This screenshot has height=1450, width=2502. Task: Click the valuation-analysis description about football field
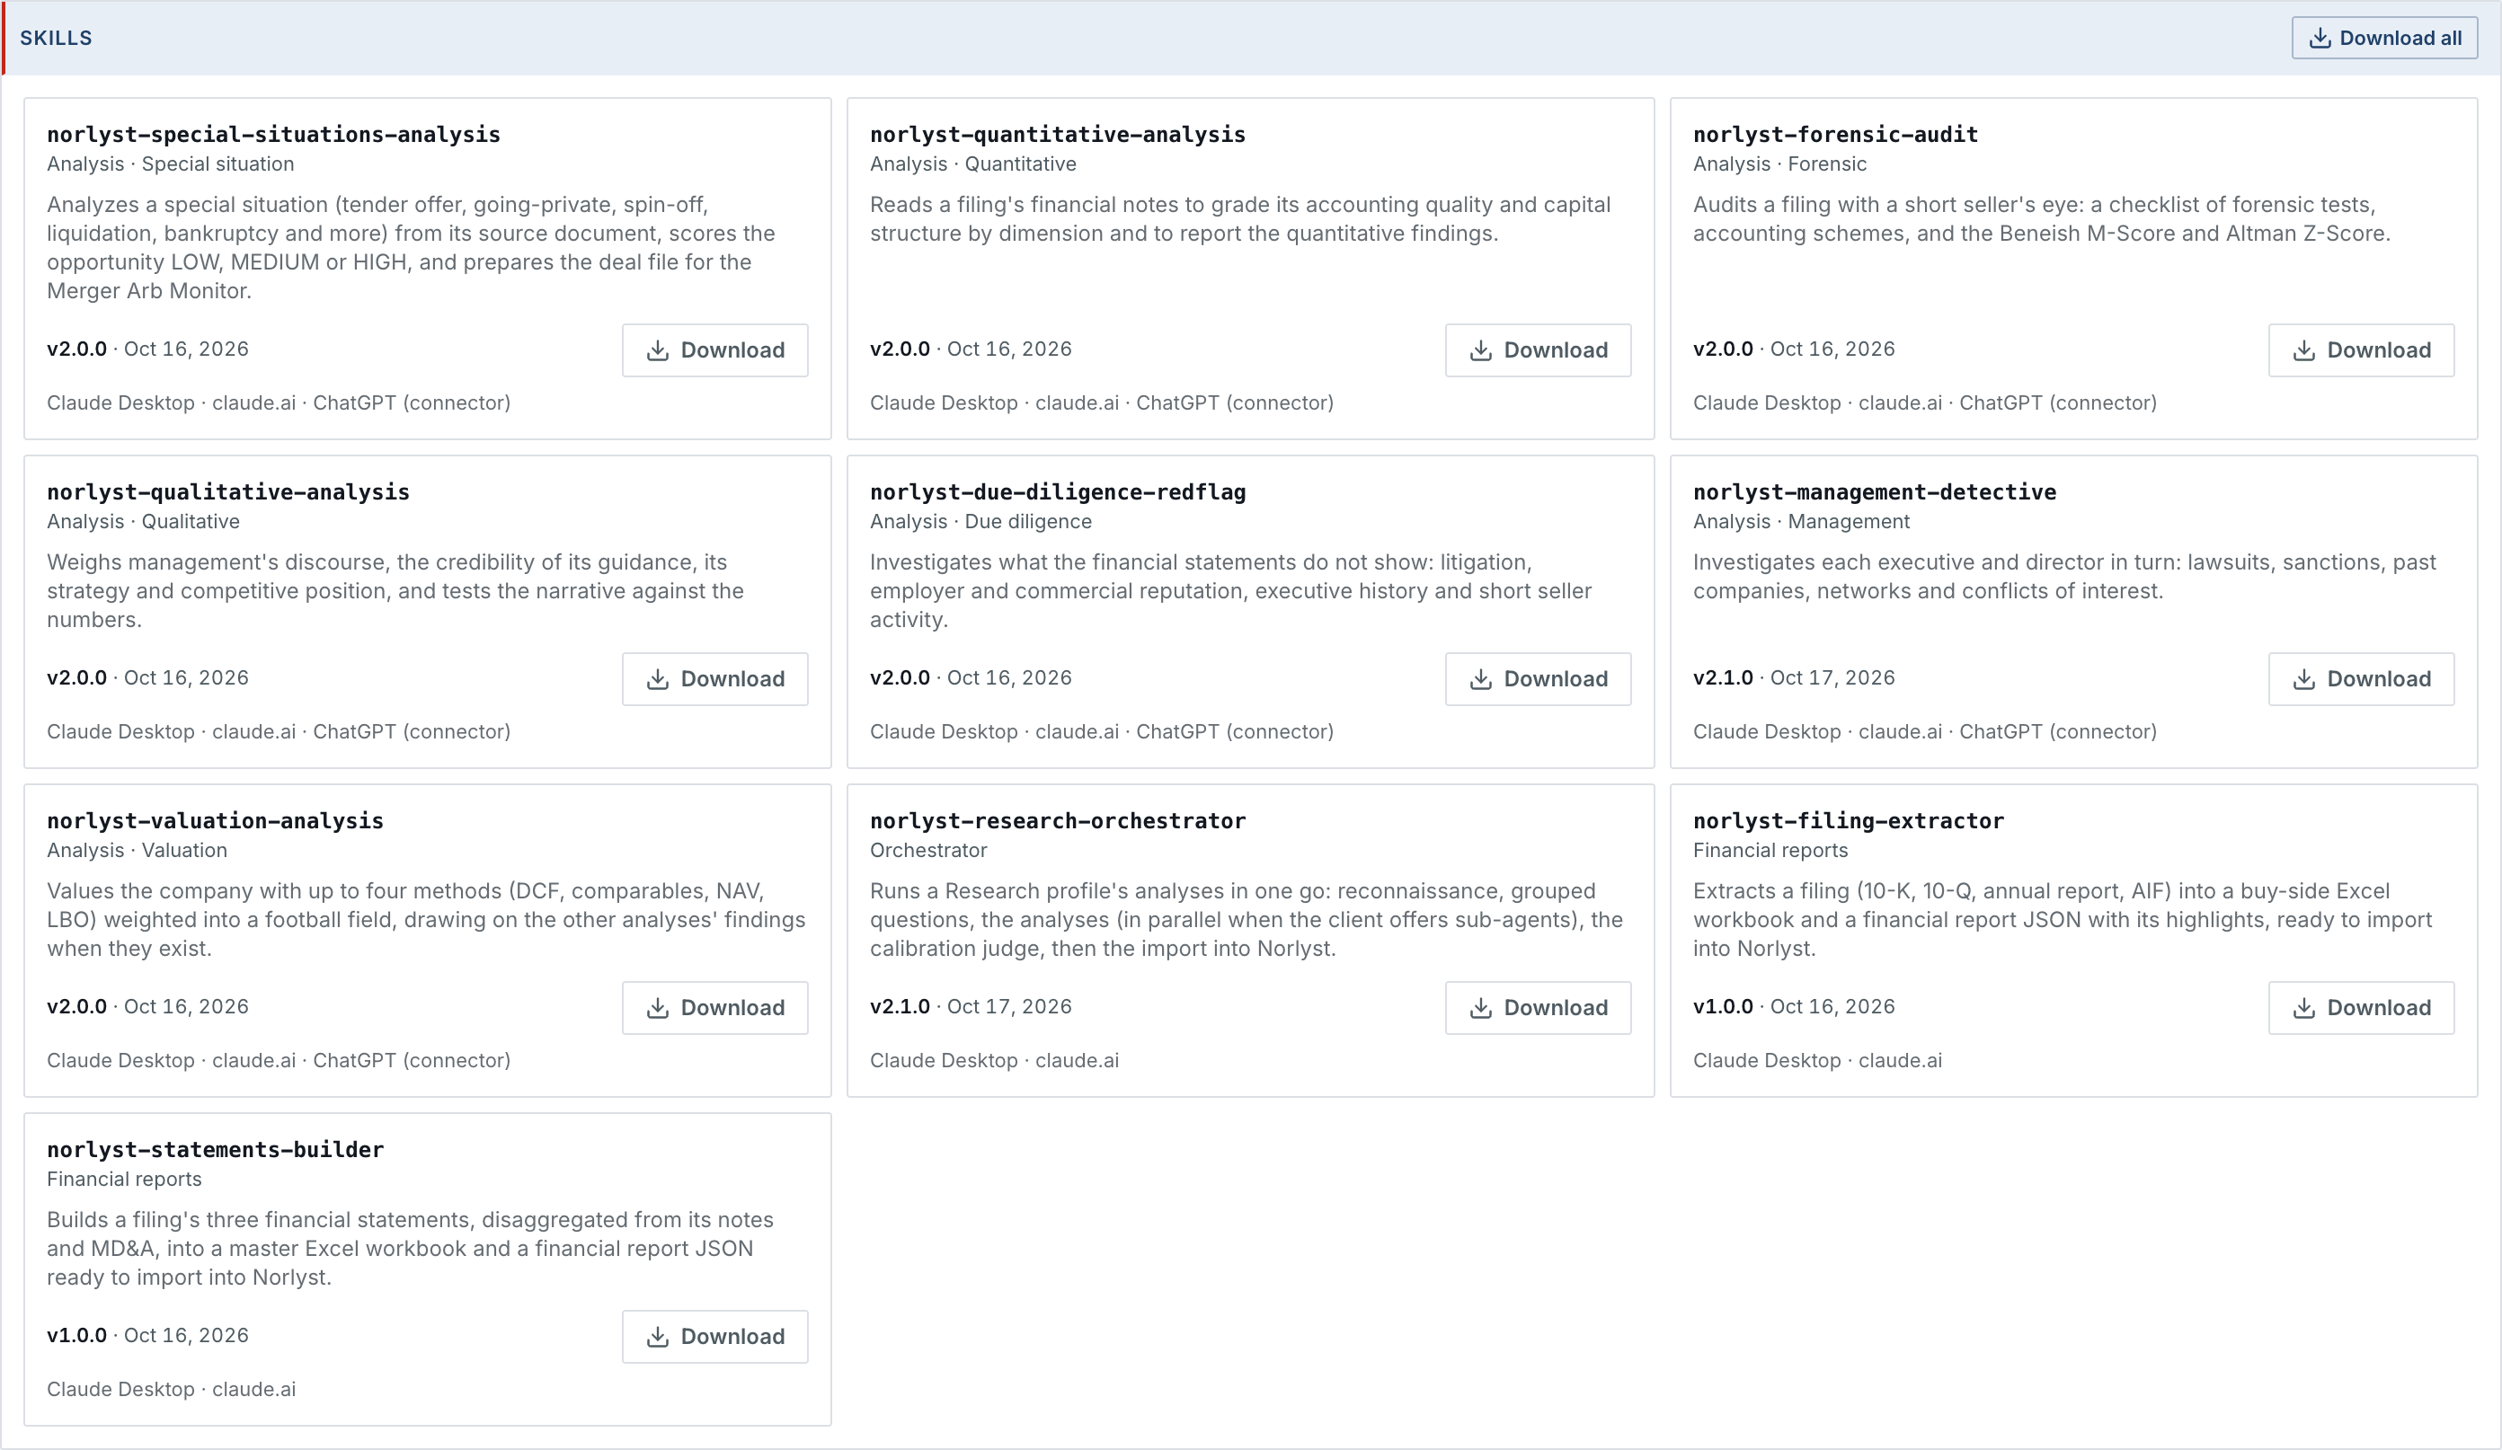point(426,920)
